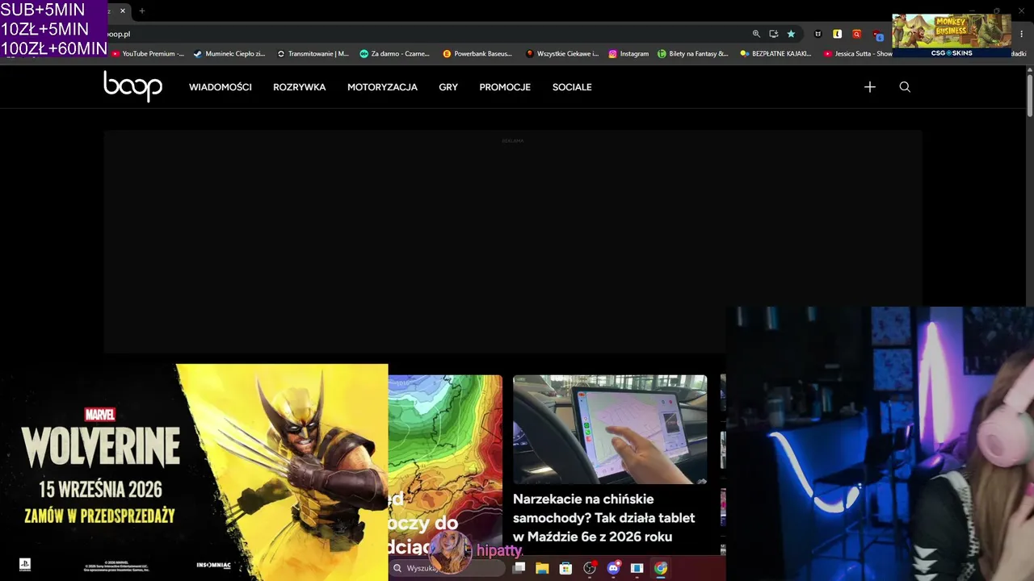
Task: Select the GRY navigation item
Action: [448, 87]
